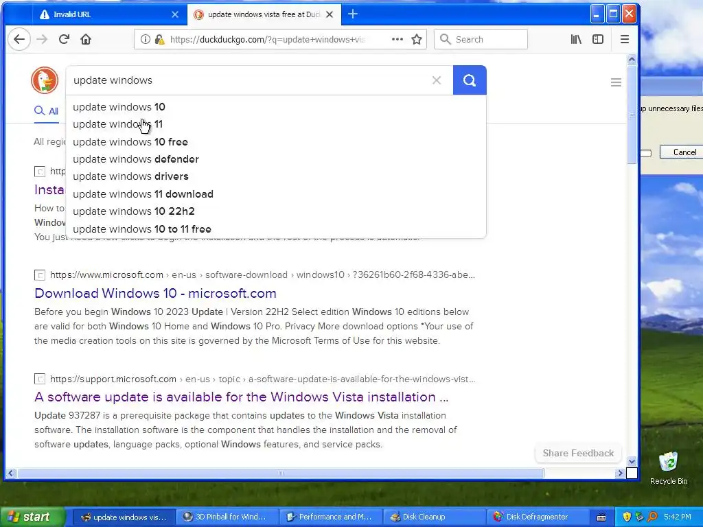Clear the DuckDuckGo search query
Screen dimensions: 703x527
coord(436,80)
